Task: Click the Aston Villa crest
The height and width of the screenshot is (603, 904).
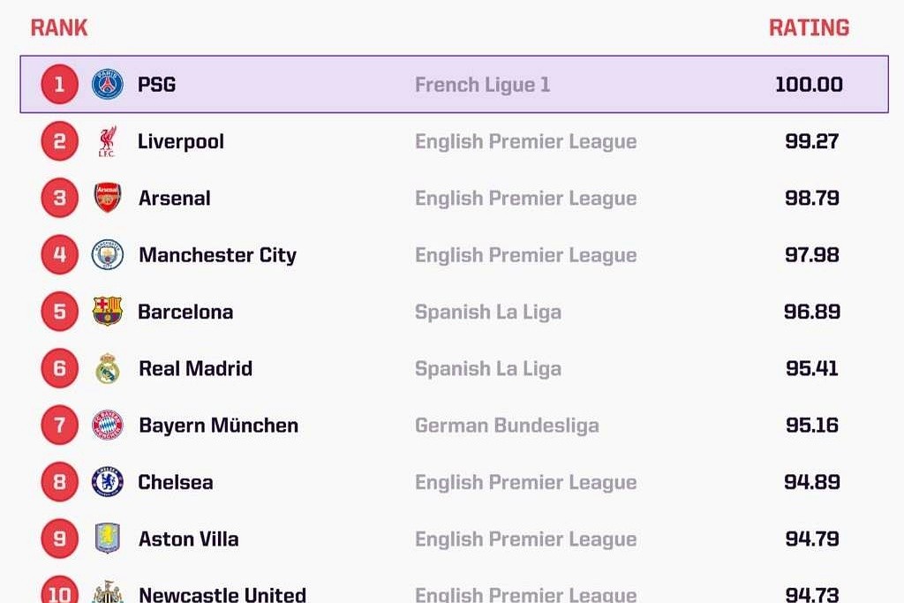Action: pyautogui.click(x=108, y=539)
